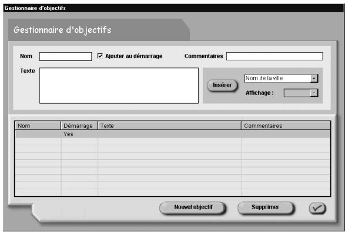Click the Commentaires column header

pos(286,125)
